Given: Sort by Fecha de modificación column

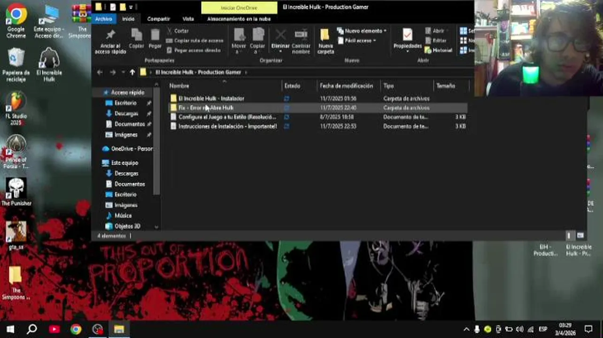Looking at the screenshot, I should coord(346,86).
